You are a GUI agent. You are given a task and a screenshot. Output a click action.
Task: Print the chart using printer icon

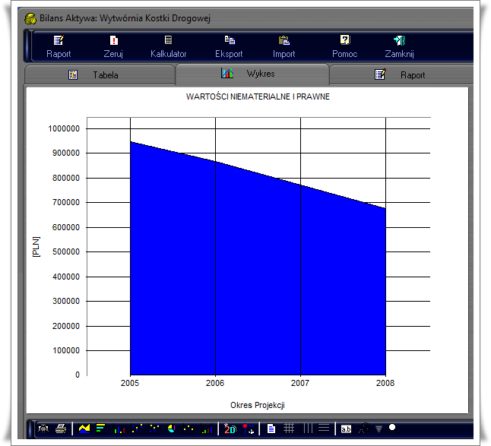[x=61, y=429]
